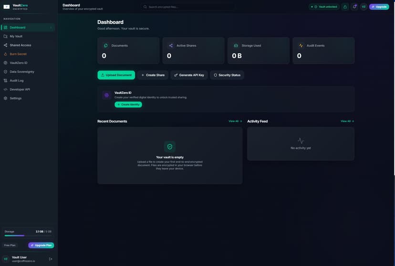
Task: Click the Storage Used drive icon
Action: tap(236, 46)
